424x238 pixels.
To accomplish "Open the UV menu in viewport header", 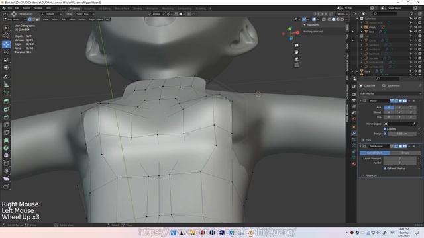I will click(x=108, y=19).
